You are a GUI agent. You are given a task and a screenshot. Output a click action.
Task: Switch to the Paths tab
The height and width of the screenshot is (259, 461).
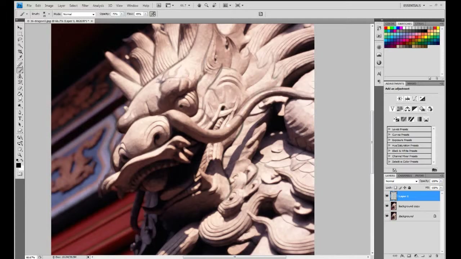click(419, 176)
